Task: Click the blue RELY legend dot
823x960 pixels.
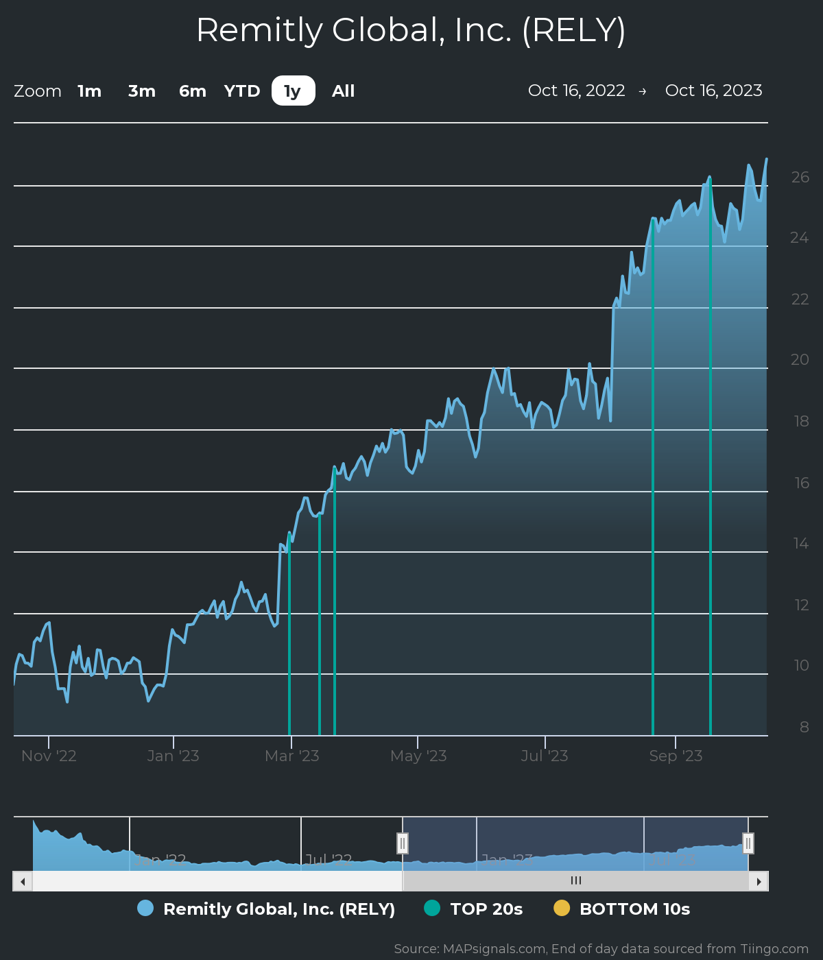Action: (x=145, y=908)
